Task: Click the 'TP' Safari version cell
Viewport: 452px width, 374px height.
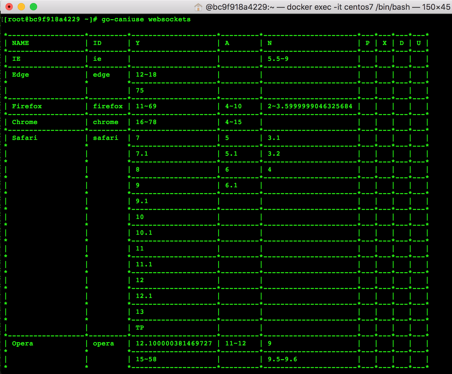Action: click(x=140, y=327)
